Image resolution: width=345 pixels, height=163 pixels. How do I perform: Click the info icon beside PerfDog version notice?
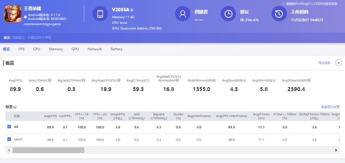coord(283,3)
